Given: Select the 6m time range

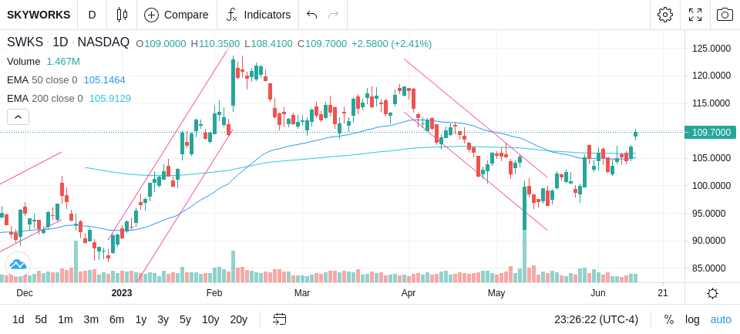Looking at the screenshot, I should (116, 320).
